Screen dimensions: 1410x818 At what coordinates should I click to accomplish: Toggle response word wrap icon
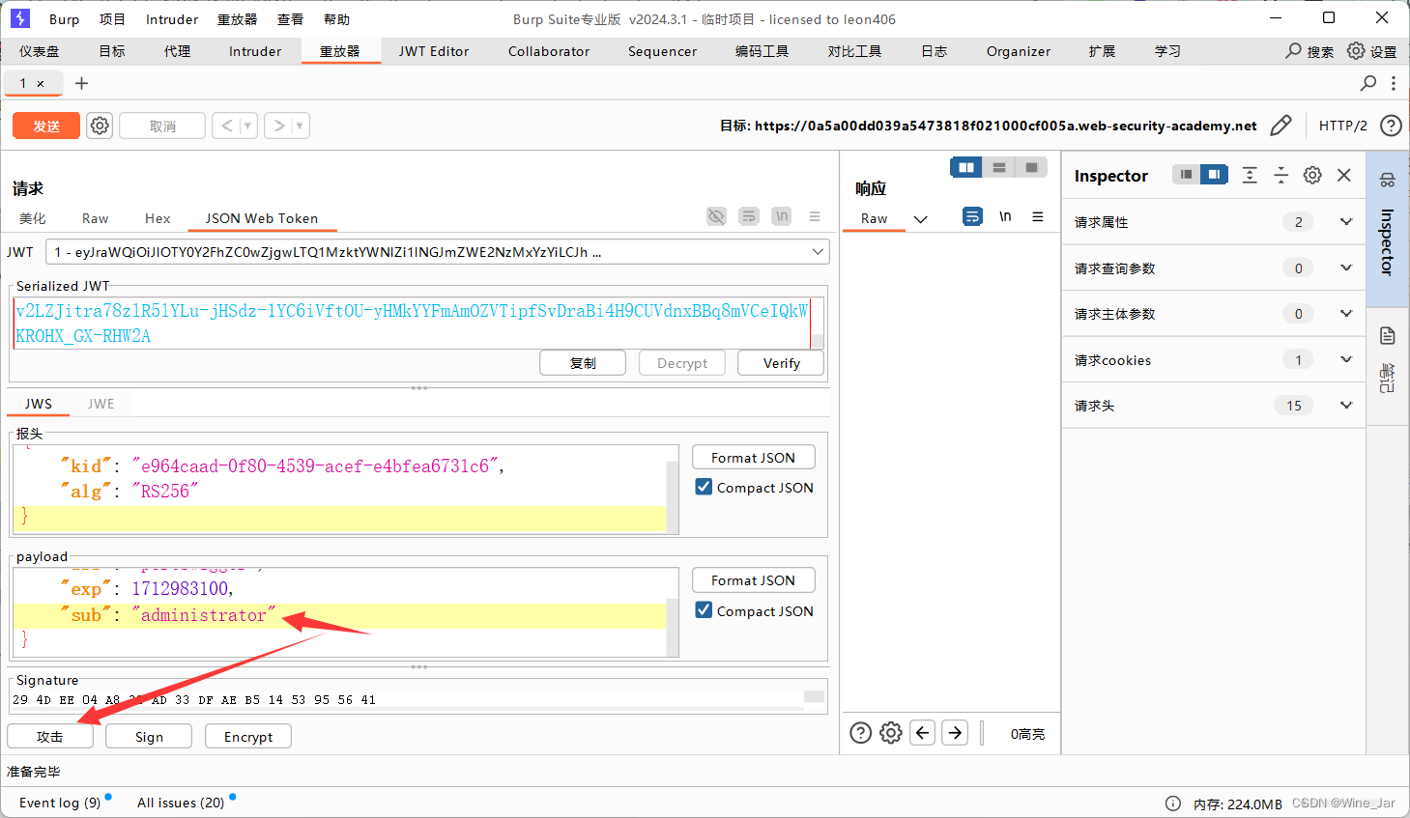972,216
